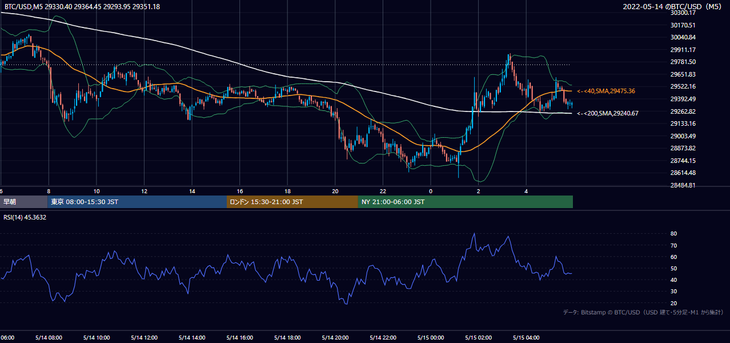Click price axis value 29651.83
This screenshot has height=343, width=730.
[x=683, y=74]
